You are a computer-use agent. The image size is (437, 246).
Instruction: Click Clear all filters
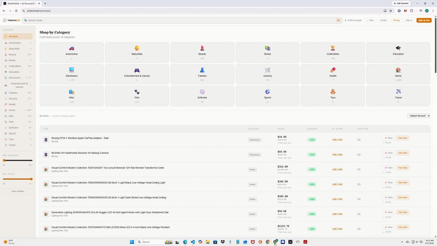coord(18,191)
